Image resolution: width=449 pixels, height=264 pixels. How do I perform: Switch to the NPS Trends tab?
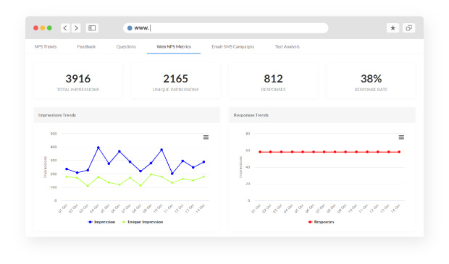pyautogui.click(x=46, y=46)
